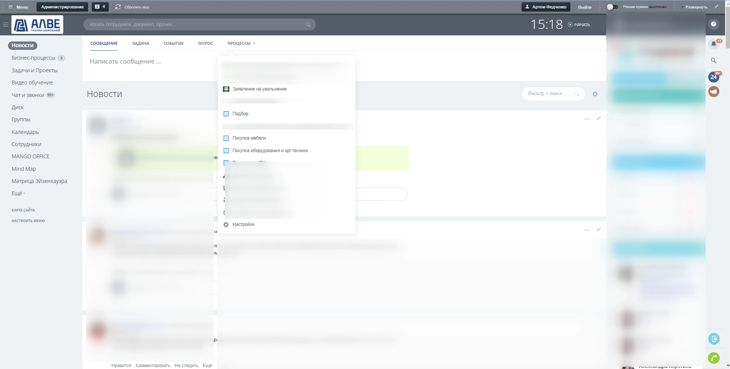The height and width of the screenshot is (369, 730).
Task: Open the Процессы dropdown tab
Action: (x=241, y=43)
